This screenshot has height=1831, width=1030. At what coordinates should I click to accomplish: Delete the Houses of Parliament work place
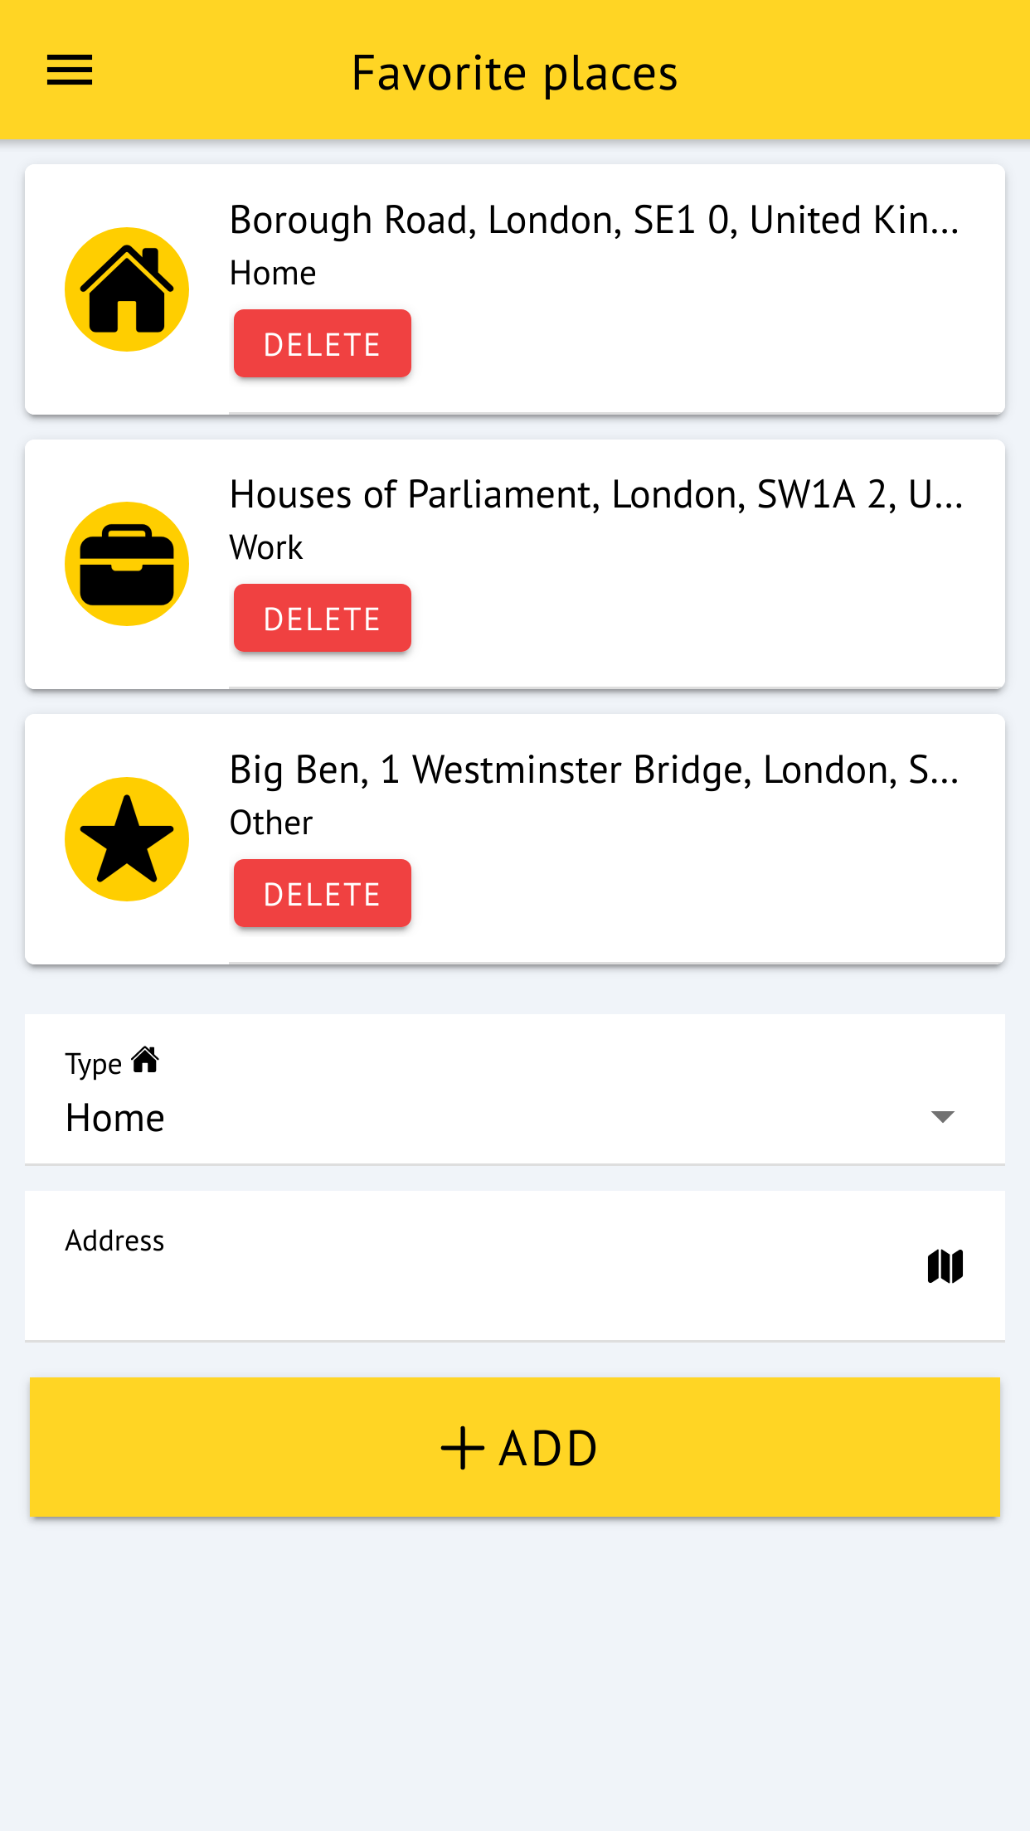click(322, 619)
